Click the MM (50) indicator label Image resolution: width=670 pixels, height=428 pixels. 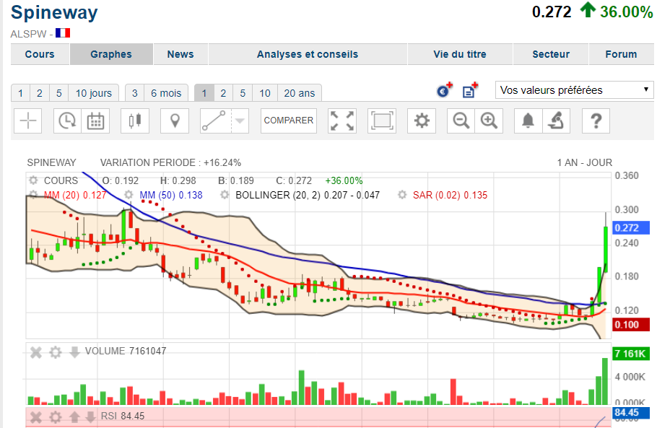[x=171, y=195]
